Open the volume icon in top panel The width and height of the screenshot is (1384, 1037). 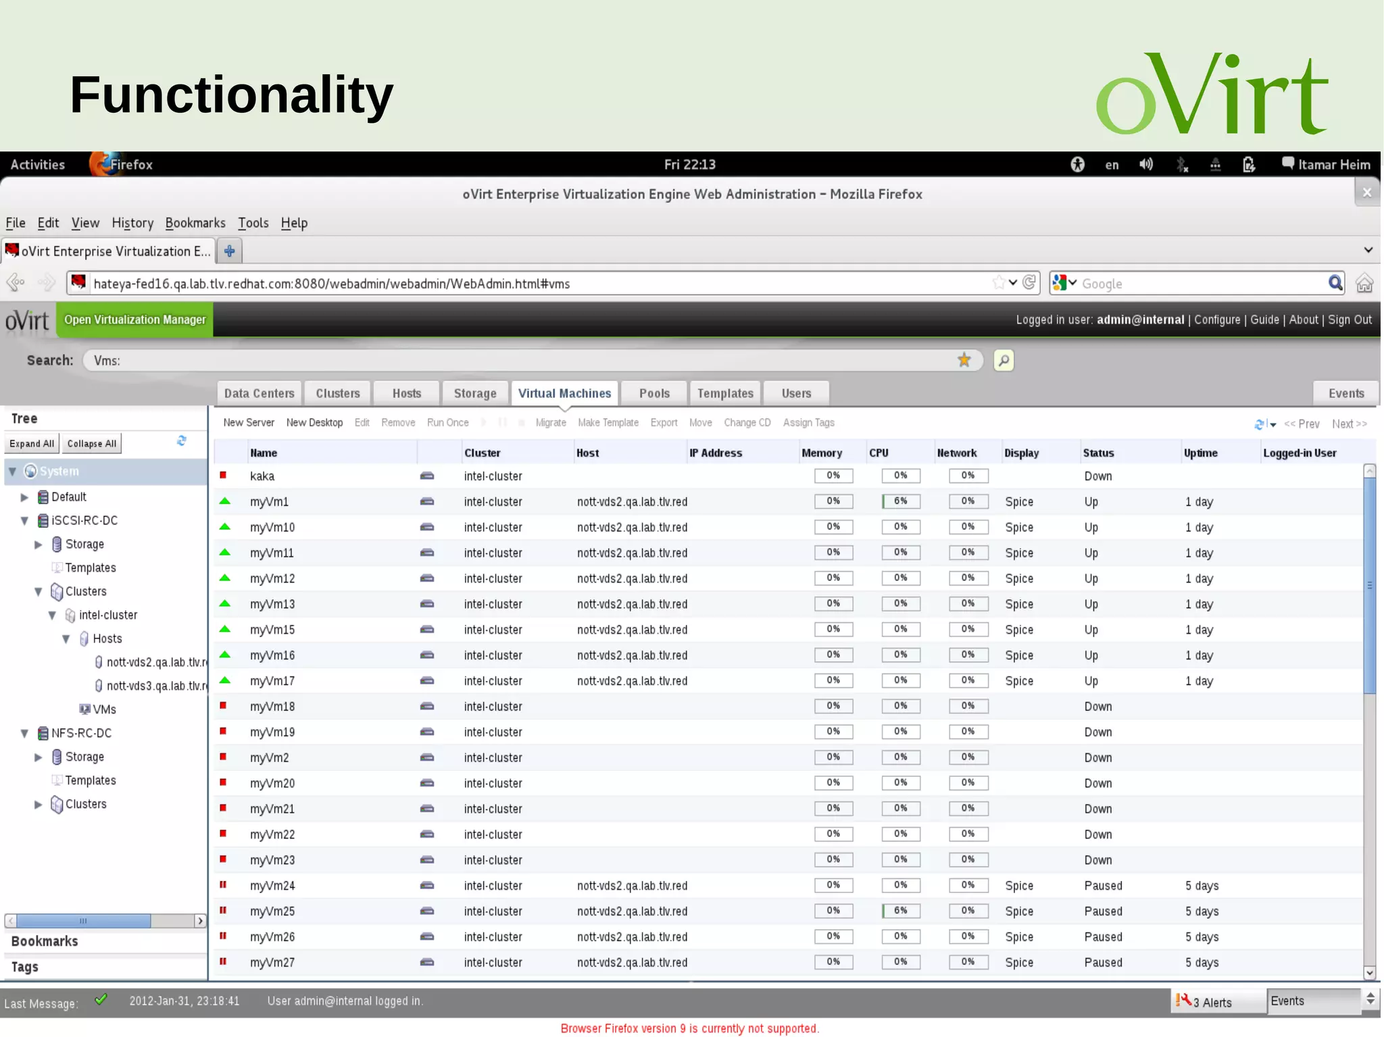coord(1146,164)
